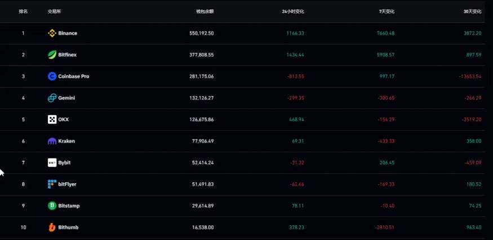This screenshot has height=240, width=493.
Task: Open the Binance exchange name link
Action: pyautogui.click(x=68, y=33)
